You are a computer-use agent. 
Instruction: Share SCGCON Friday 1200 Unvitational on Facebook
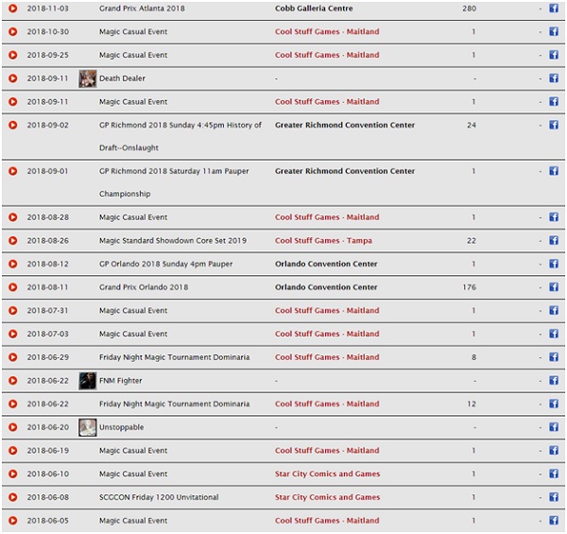coord(554,497)
